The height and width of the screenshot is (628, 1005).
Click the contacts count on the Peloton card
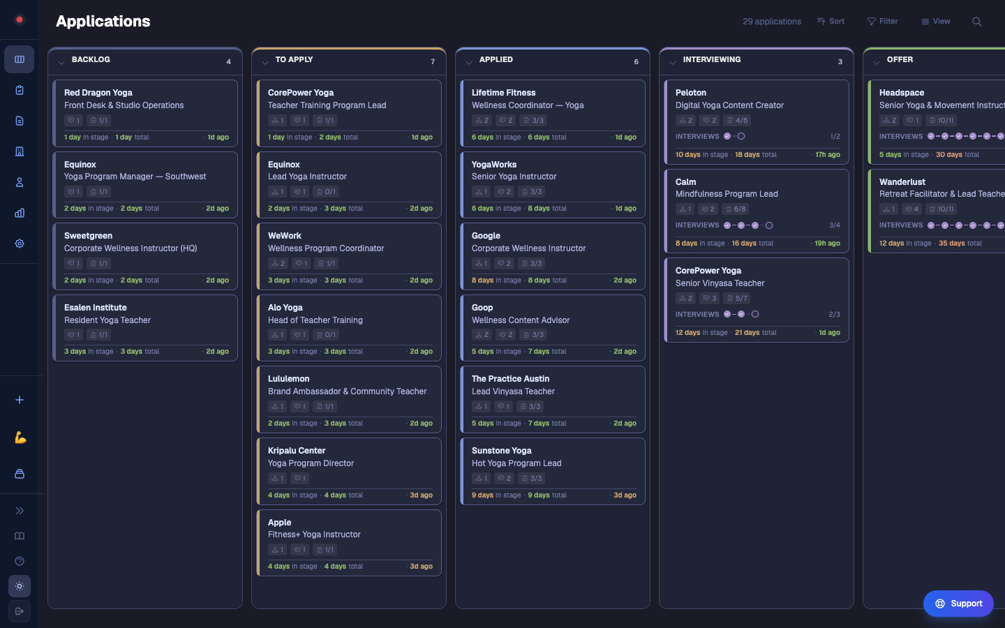tap(686, 120)
